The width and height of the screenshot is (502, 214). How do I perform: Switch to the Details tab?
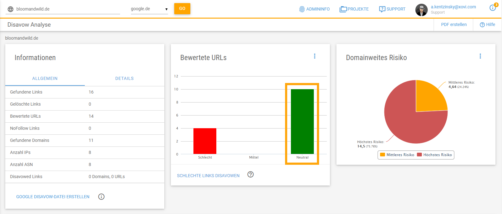pyautogui.click(x=124, y=78)
